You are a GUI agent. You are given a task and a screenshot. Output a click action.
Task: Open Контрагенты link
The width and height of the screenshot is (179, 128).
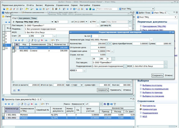click(x=149, y=106)
